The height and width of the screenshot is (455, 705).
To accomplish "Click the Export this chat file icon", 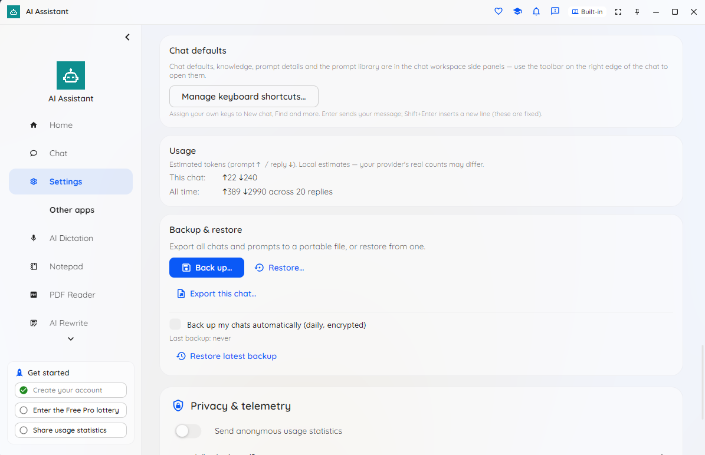I will 181,294.
